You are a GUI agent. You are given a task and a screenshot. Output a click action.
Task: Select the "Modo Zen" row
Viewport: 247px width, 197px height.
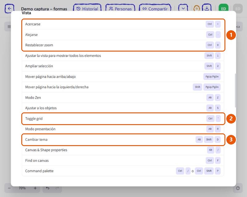coord(123,98)
